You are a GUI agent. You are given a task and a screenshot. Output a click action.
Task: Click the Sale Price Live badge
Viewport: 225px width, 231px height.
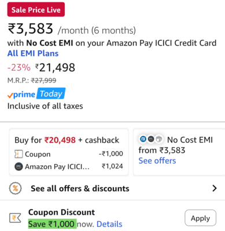click(36, 9)
